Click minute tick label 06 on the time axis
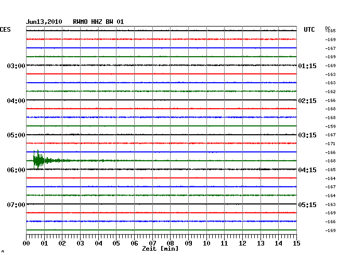The height and width of the screenshot is (257, 338). (x=134, y=243)
